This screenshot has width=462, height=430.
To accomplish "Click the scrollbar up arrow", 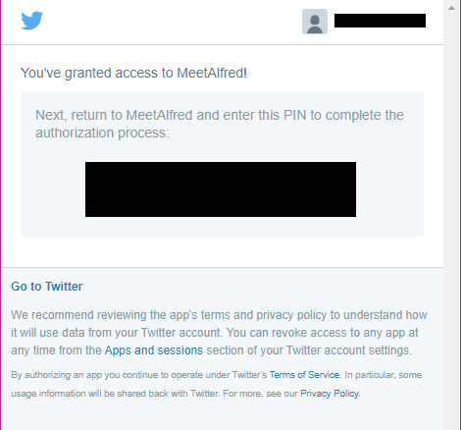I will [x=451, y=8].
